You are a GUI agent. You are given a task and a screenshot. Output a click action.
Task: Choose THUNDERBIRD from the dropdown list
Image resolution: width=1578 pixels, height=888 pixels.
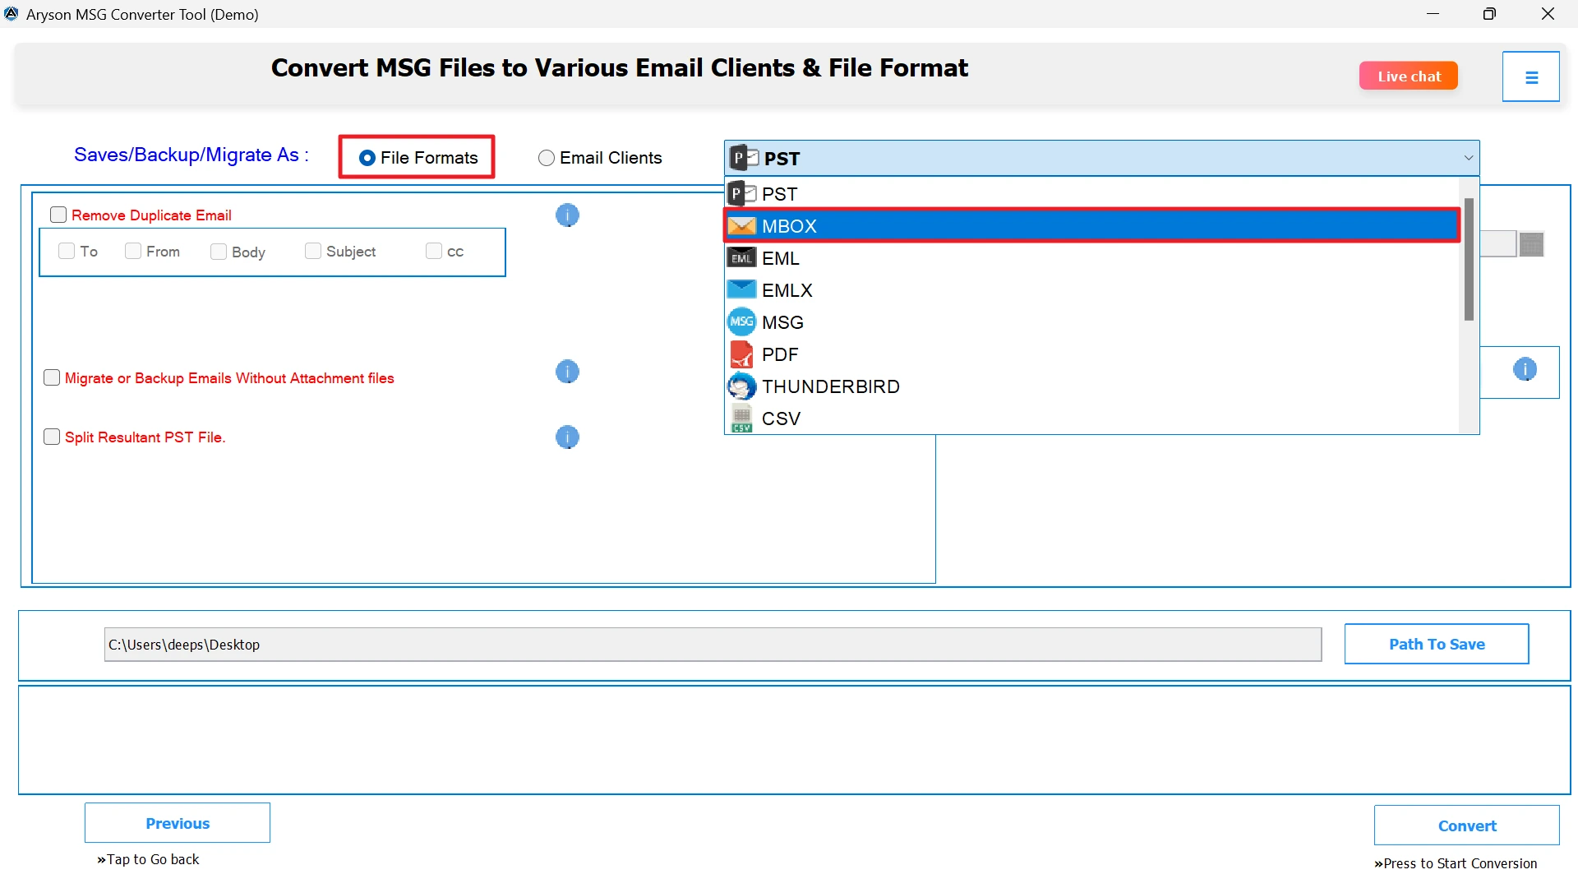tap(1092, 386)
